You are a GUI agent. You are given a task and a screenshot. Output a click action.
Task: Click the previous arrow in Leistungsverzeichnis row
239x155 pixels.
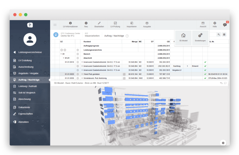pyautogui.click(x=62, y=50)
